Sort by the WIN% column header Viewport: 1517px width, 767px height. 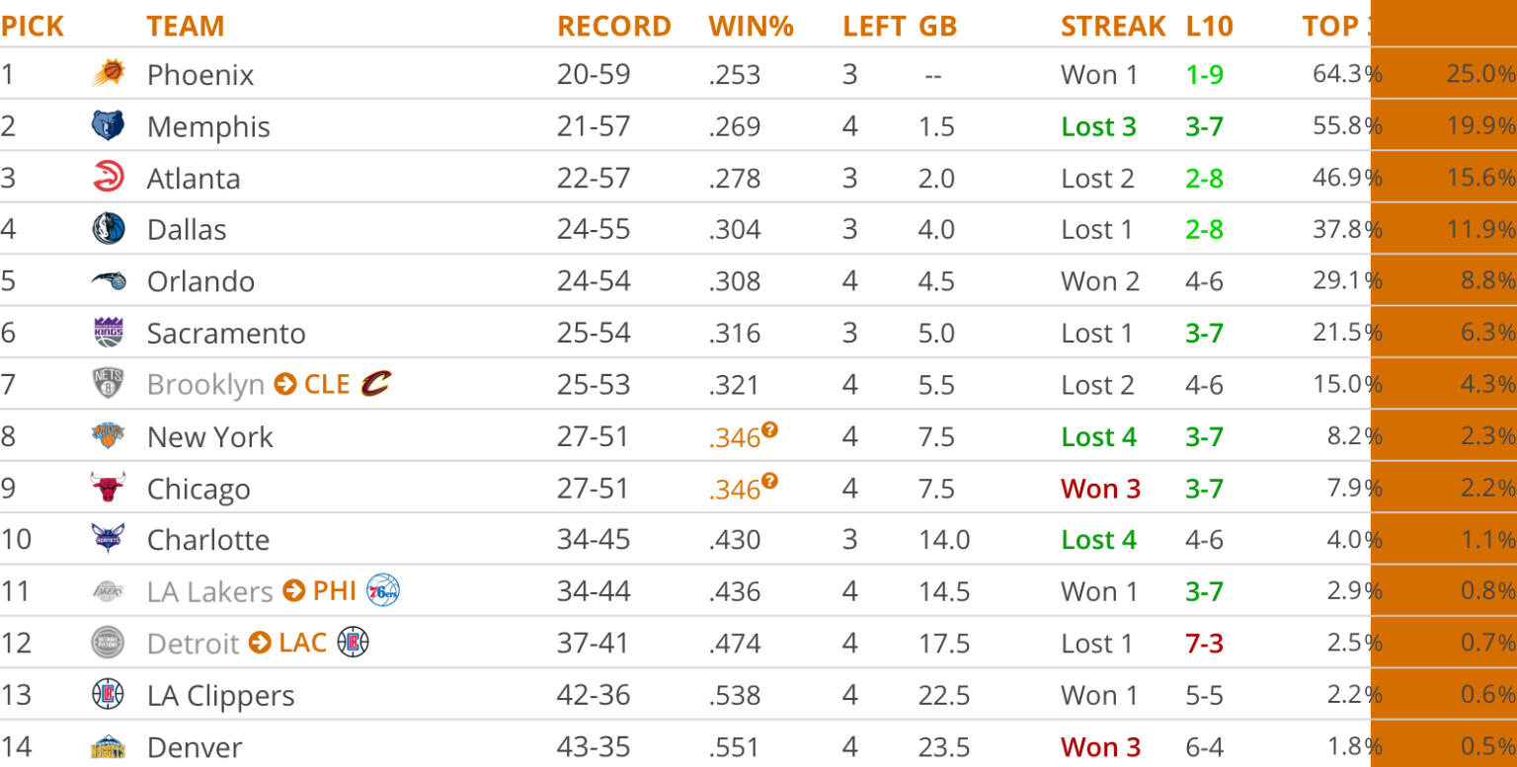[x=751, y=26]
